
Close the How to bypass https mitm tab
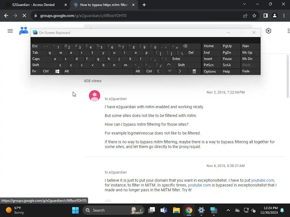(133, 5)
